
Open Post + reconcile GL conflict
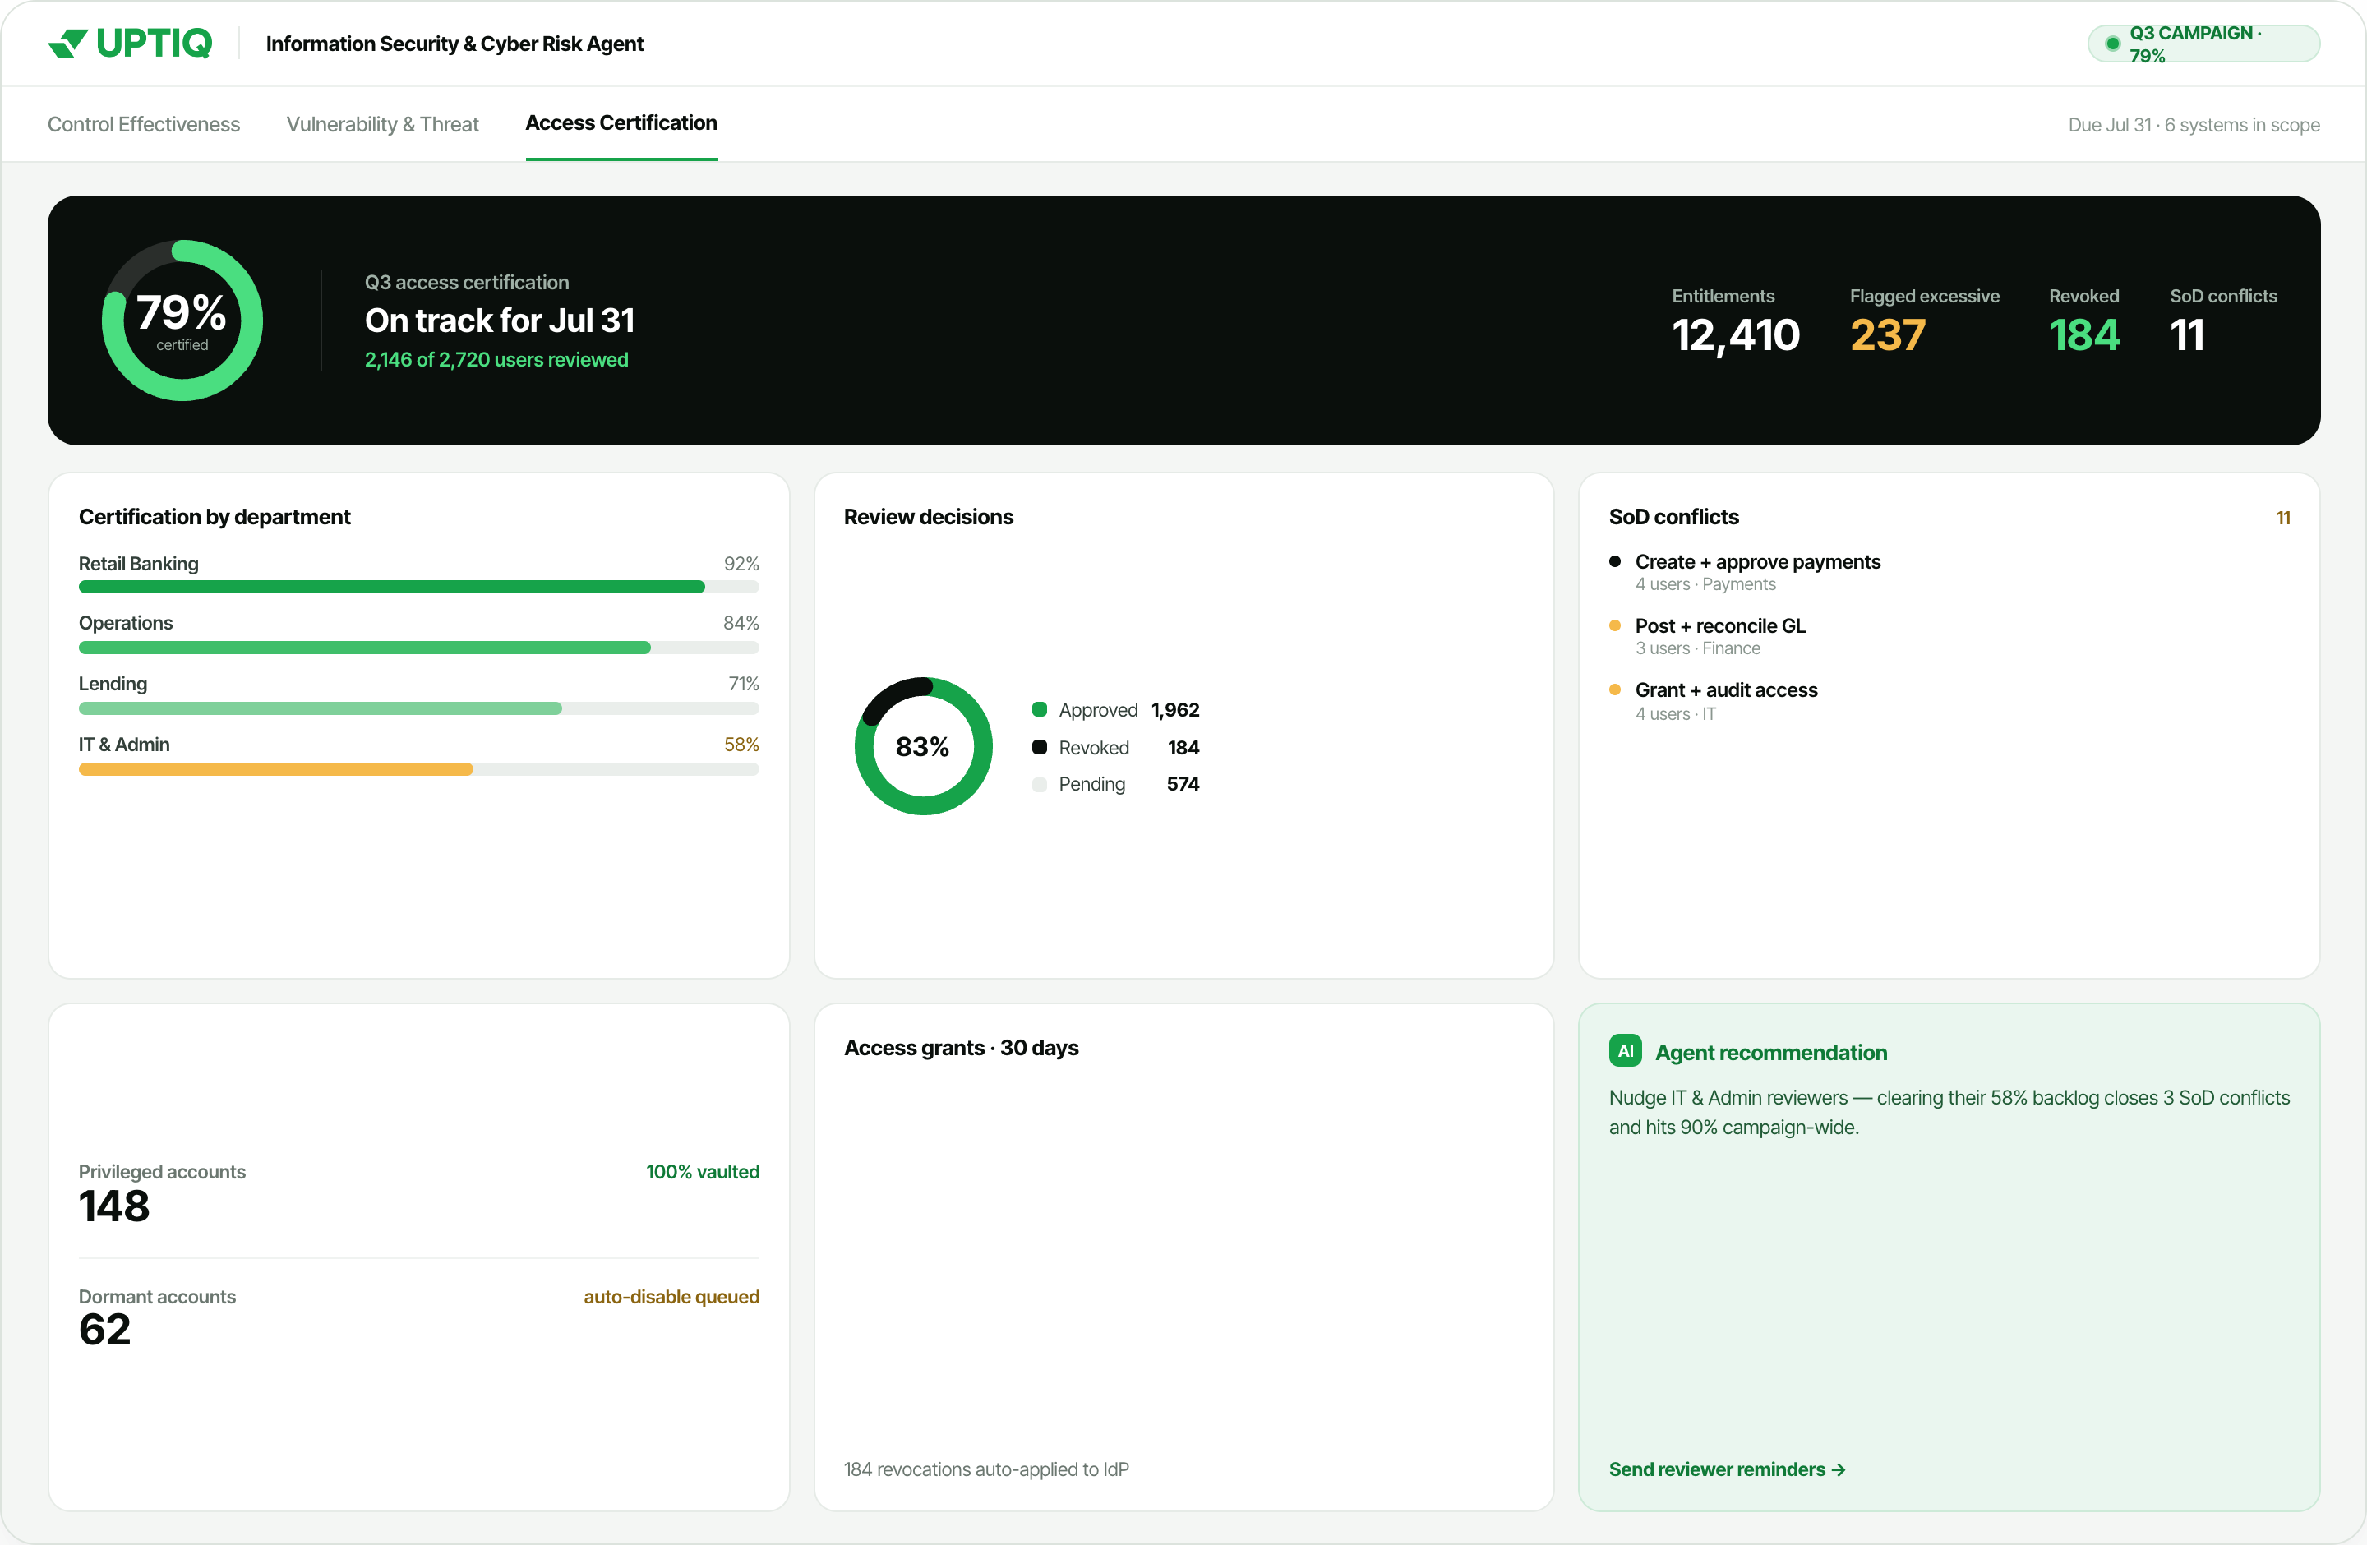1719,636
